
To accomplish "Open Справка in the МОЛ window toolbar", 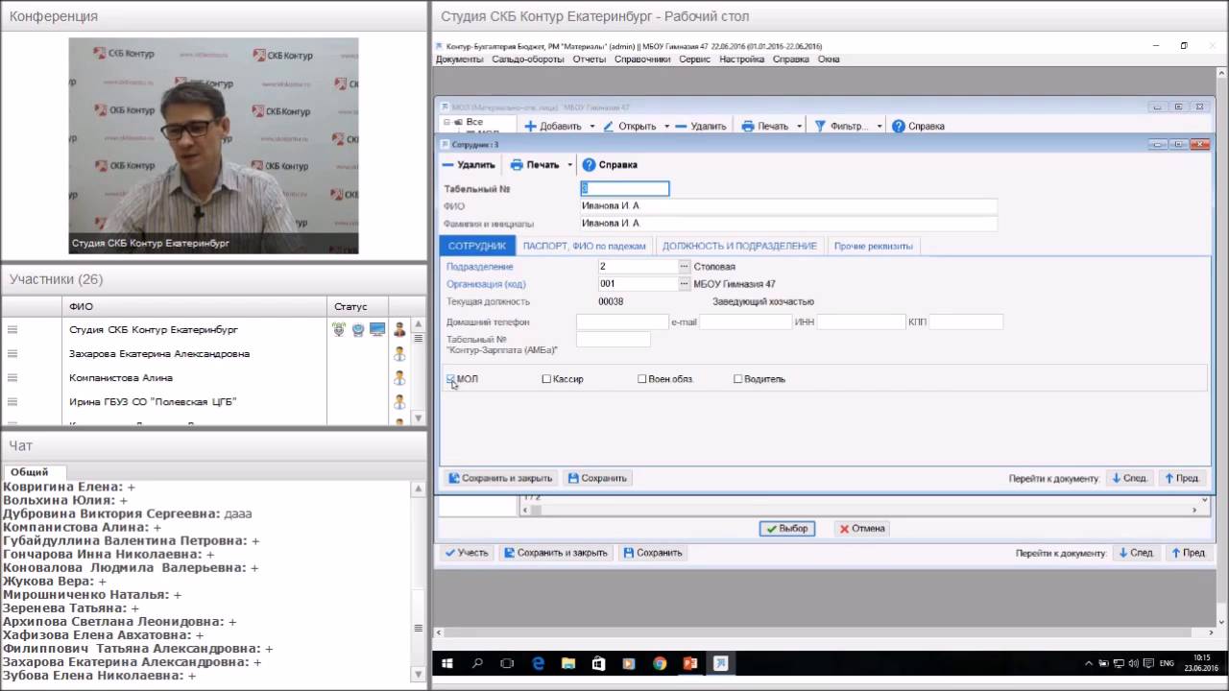I will pos(918,126).
